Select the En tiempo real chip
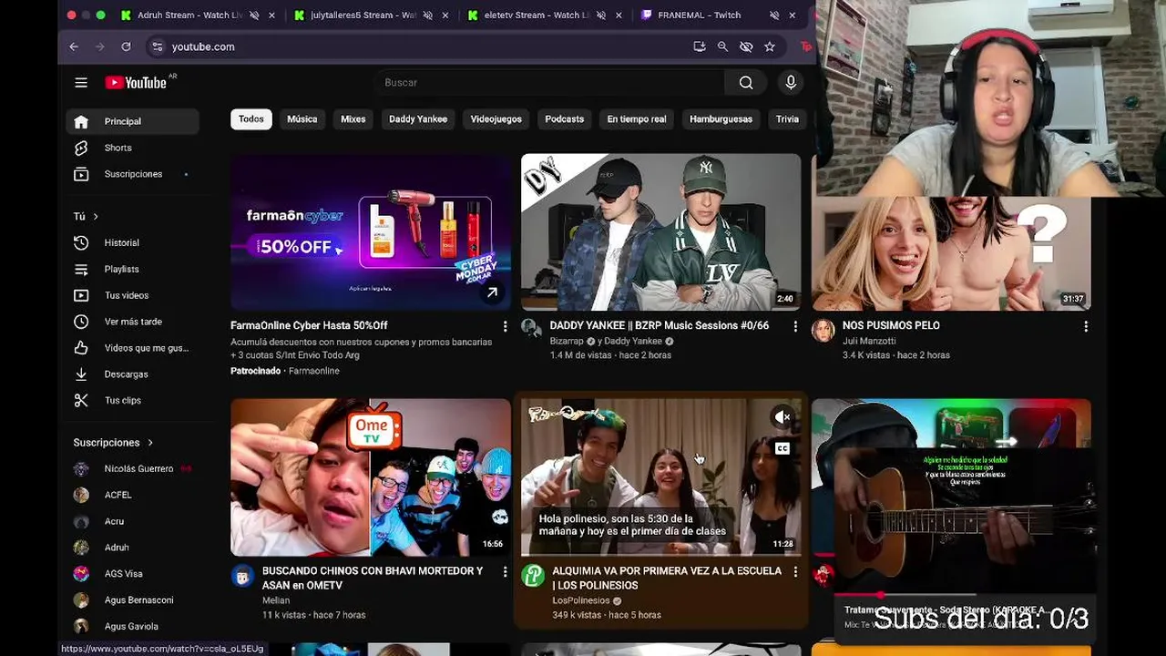The height and width of the screenshot is (656, 1166). click(637, 119)
